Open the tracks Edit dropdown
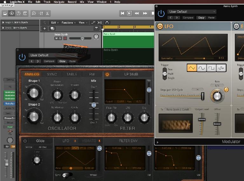The image size is (244, 181). pos(55,23)
